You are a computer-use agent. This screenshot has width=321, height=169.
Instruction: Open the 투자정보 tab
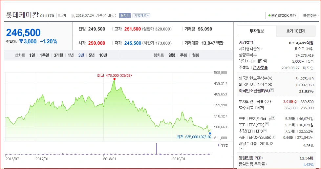pos(257,31)
